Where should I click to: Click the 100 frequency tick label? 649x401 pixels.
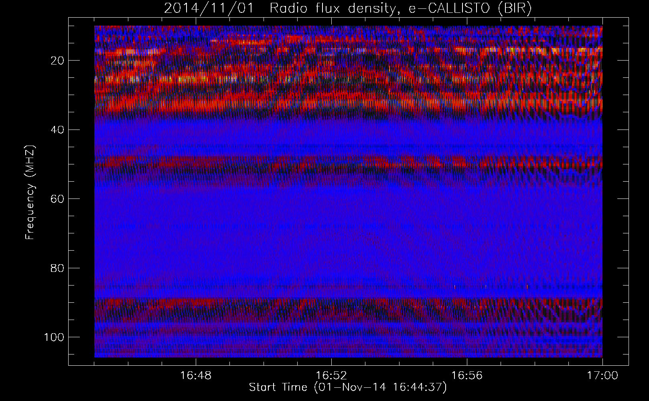coord(54,337)
